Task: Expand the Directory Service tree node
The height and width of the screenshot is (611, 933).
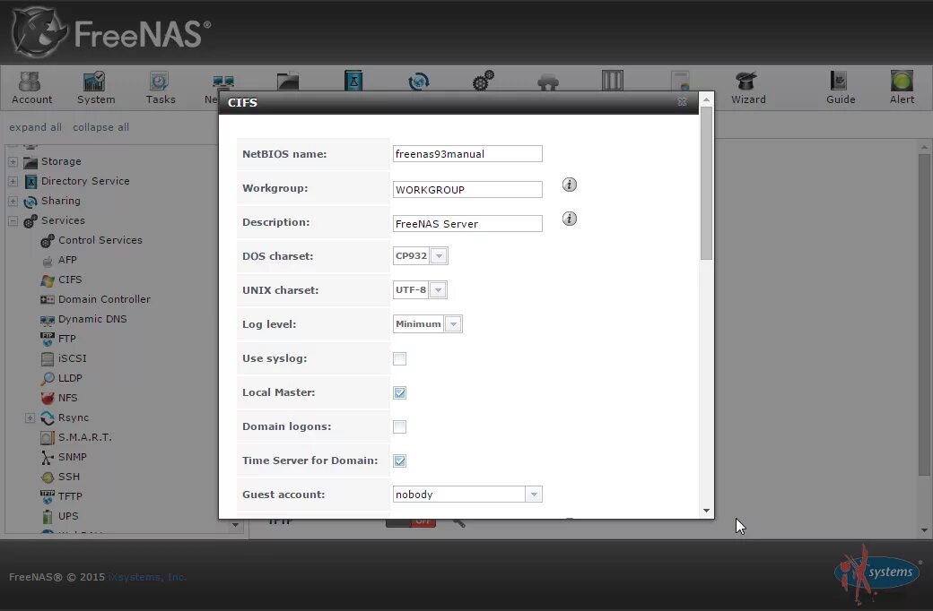Action: (13, 181)
